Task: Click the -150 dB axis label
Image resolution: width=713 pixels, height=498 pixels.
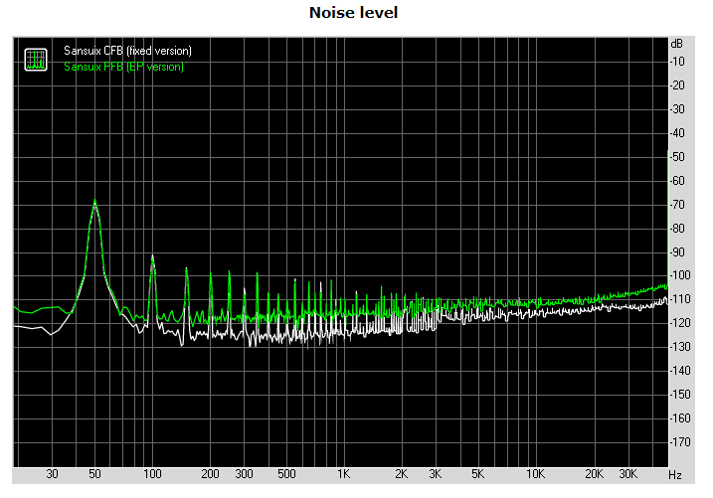Action: [681, 394]
